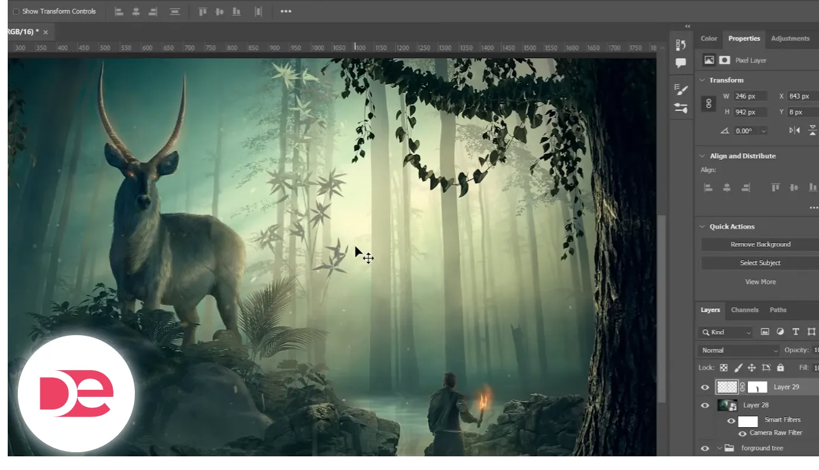The height and width of the screenshot is (470, 819).
Task: Distribute horizontally icon in options bar
Action: pos(258,11)
